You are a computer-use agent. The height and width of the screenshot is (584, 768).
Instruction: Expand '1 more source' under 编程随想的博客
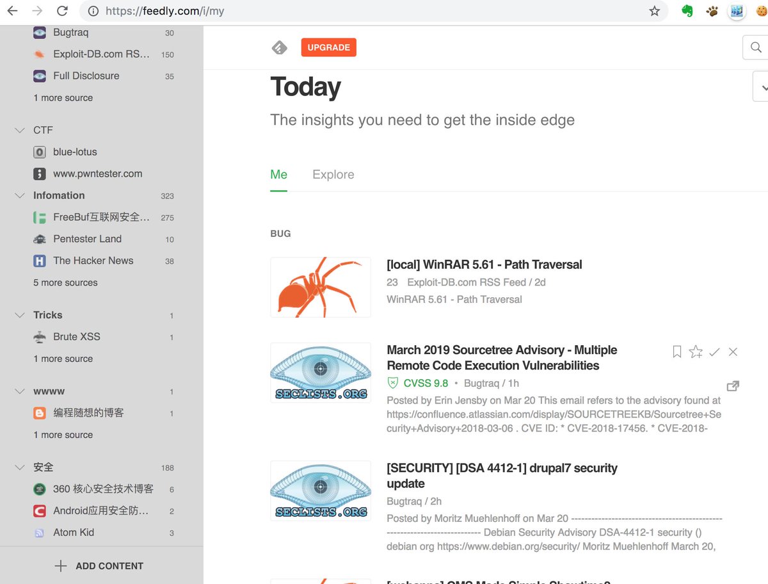click(63, 435)
